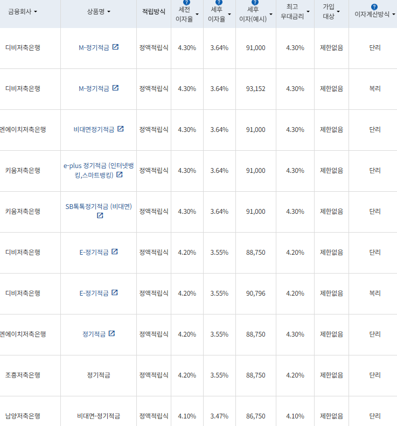Sort by 세전 이자율 using its arrow
The image size is (397, 426).
[x=197, y=14]
